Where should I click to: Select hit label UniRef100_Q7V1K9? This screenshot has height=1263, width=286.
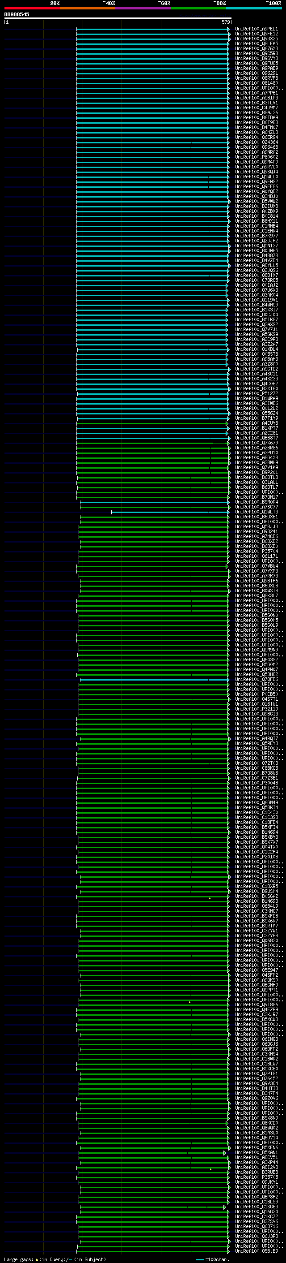256,468
